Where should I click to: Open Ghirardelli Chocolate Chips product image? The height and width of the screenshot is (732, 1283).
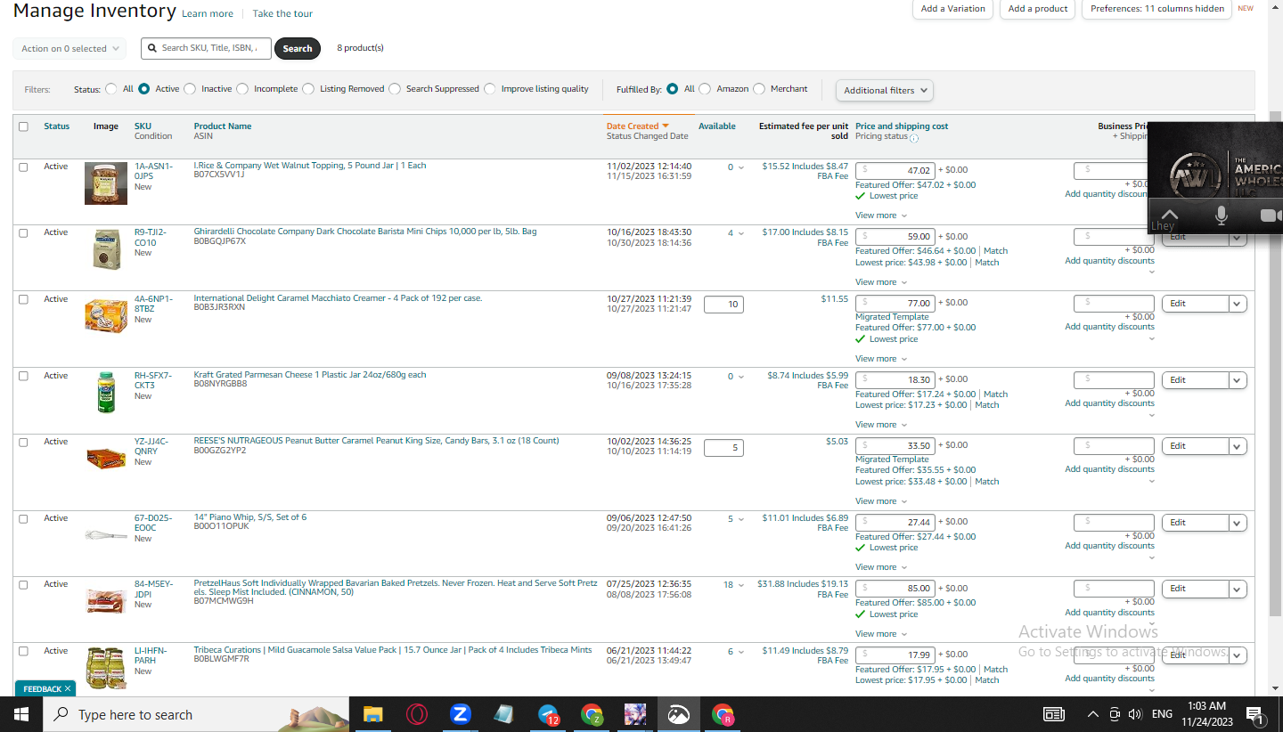(x=106, y=248)
